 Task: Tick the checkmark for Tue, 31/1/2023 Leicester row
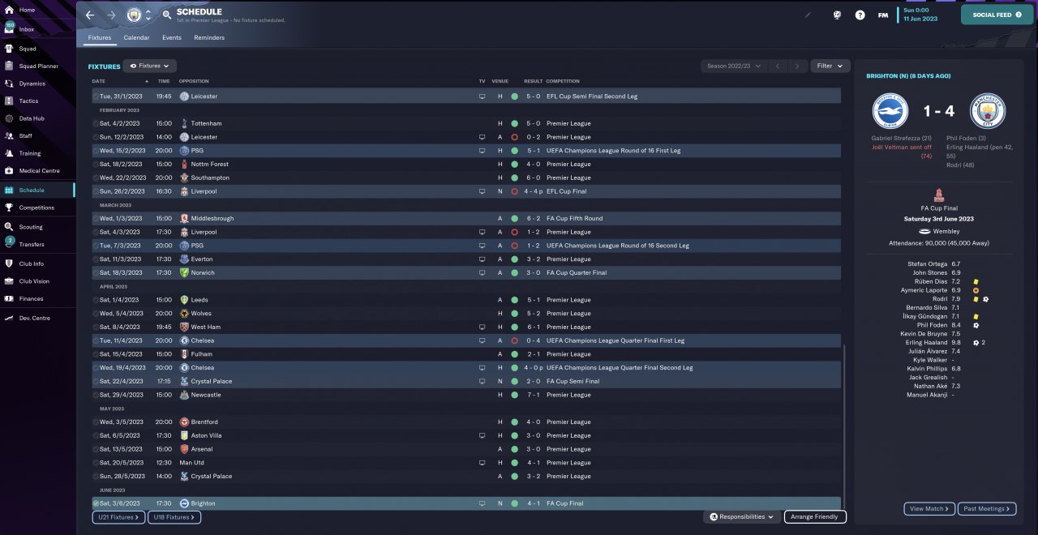pyautogui.click(x=96, y=96)
